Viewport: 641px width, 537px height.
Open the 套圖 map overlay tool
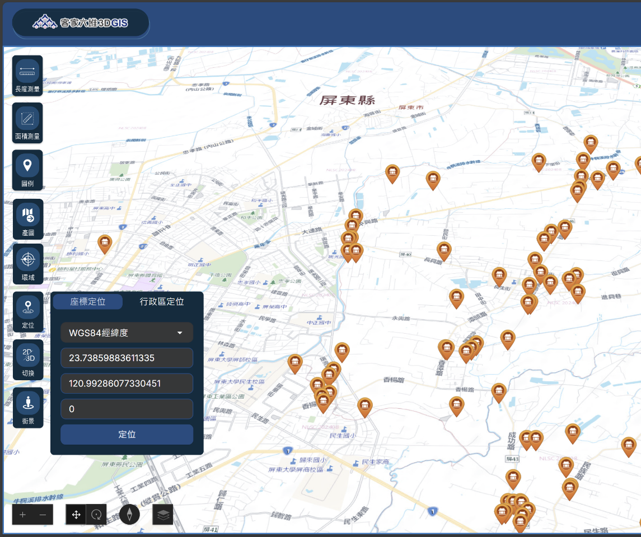coord(28,219)
